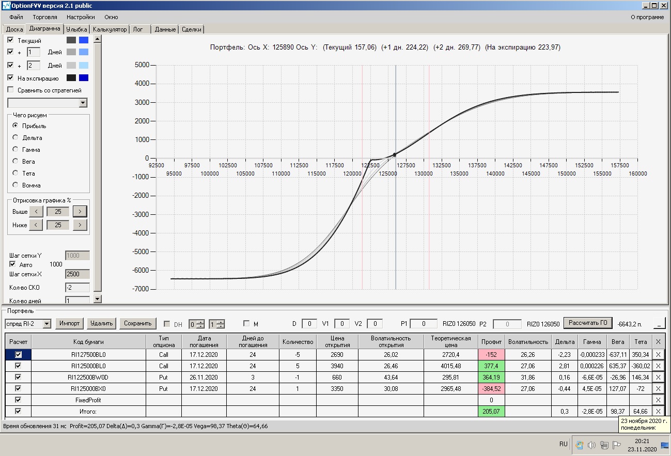
Task: Uncheck Расчет for row RI122500BW0D
Action: (19, 377)
